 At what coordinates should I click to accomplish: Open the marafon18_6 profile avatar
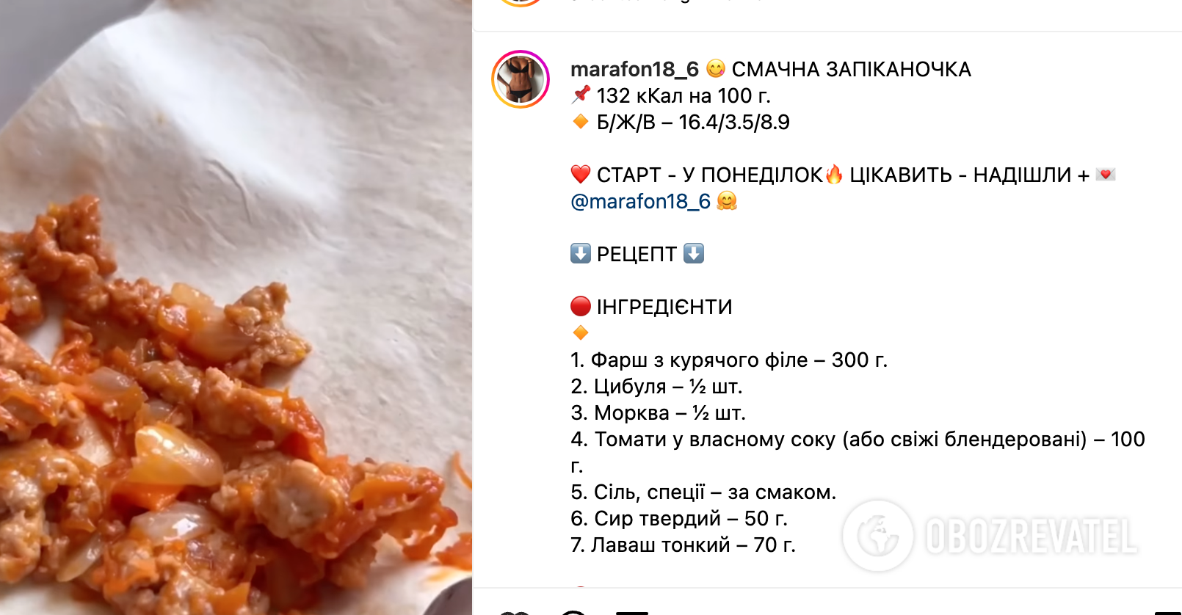tap(521, 79)
